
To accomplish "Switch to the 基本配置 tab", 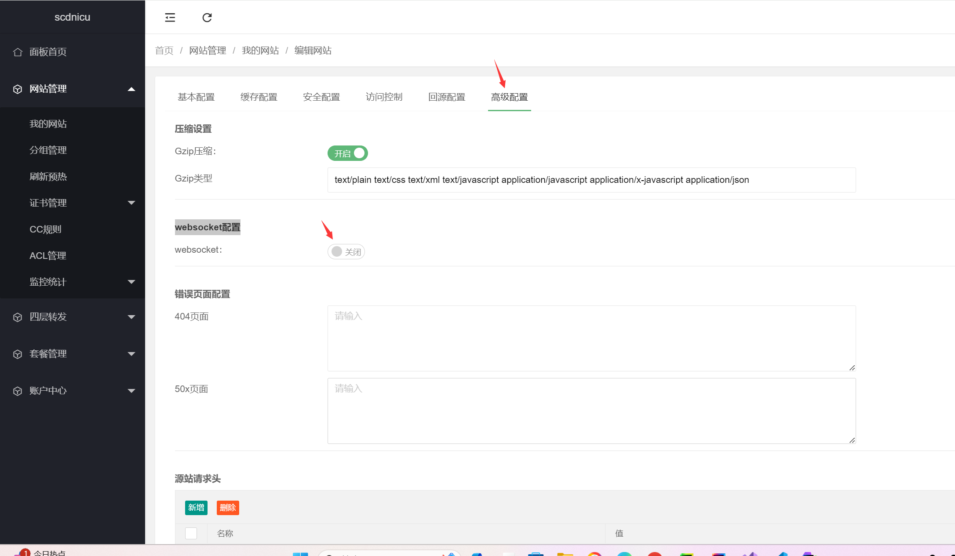I will 196,97.
